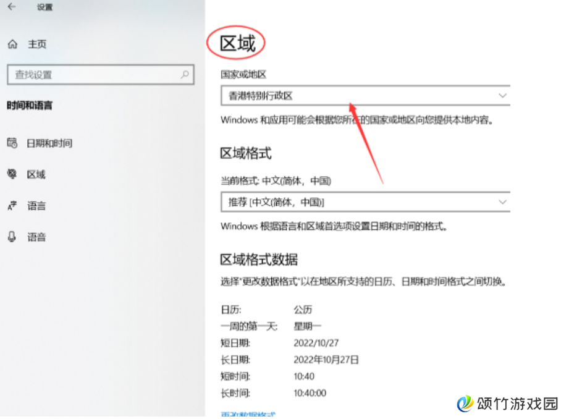The width and height of the screenshot is (569, 419).
Task: Click the calendar value 公历
Action: point(303,310)
